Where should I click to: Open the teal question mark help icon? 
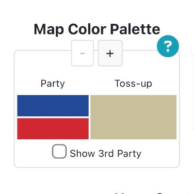tap(168, 46)
